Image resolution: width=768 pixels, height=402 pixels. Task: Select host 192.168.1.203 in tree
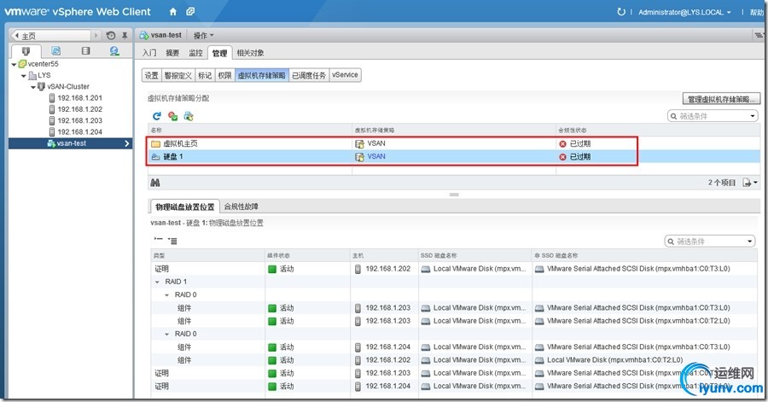coord(80,120)
